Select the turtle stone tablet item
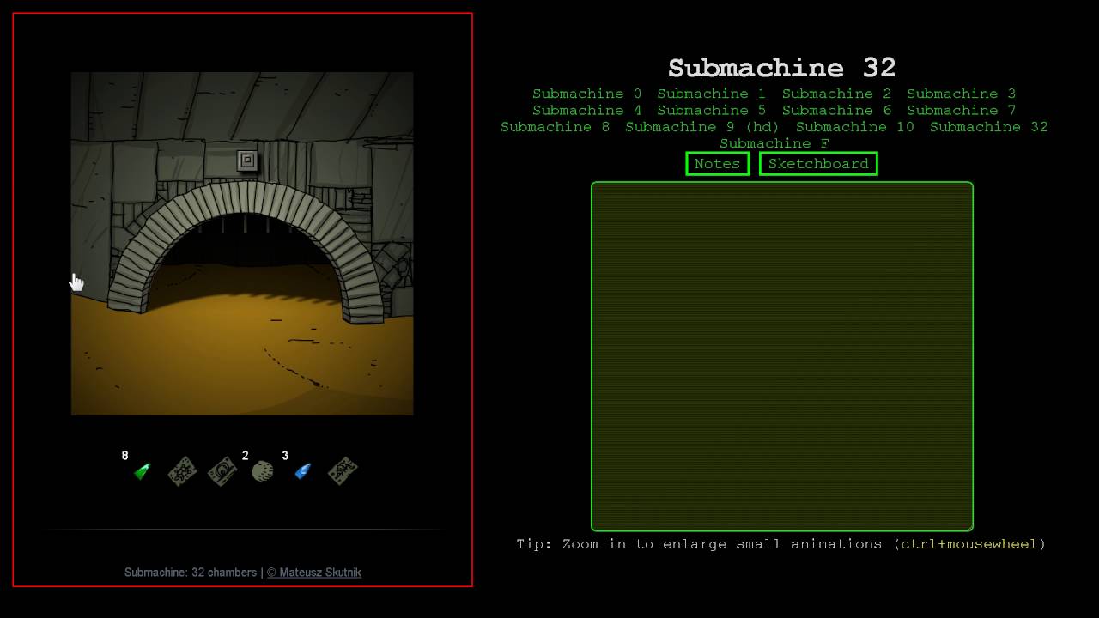The height and width of the screenshot is (618, 1099). click(182, 471)
